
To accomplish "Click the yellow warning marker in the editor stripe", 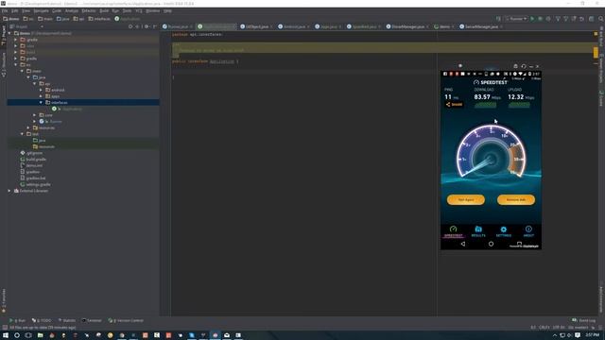I will tap(596, 52).
